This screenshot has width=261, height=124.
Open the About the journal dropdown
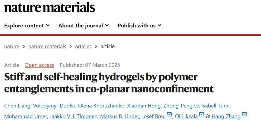(x=84, y=26)
